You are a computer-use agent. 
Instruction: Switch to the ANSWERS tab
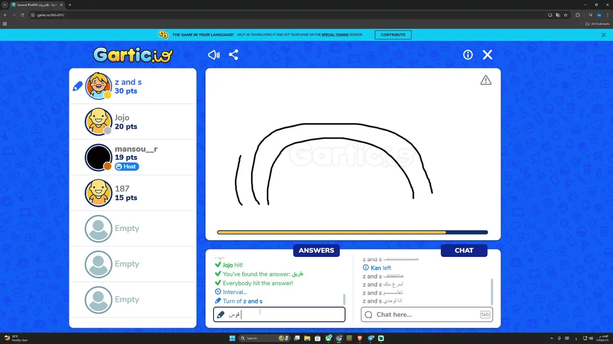317,250
